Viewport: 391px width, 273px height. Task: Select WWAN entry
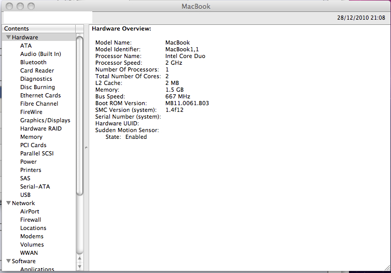pos(29,253)
